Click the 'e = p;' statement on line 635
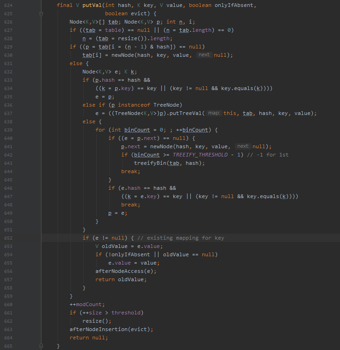 point(105,97)
